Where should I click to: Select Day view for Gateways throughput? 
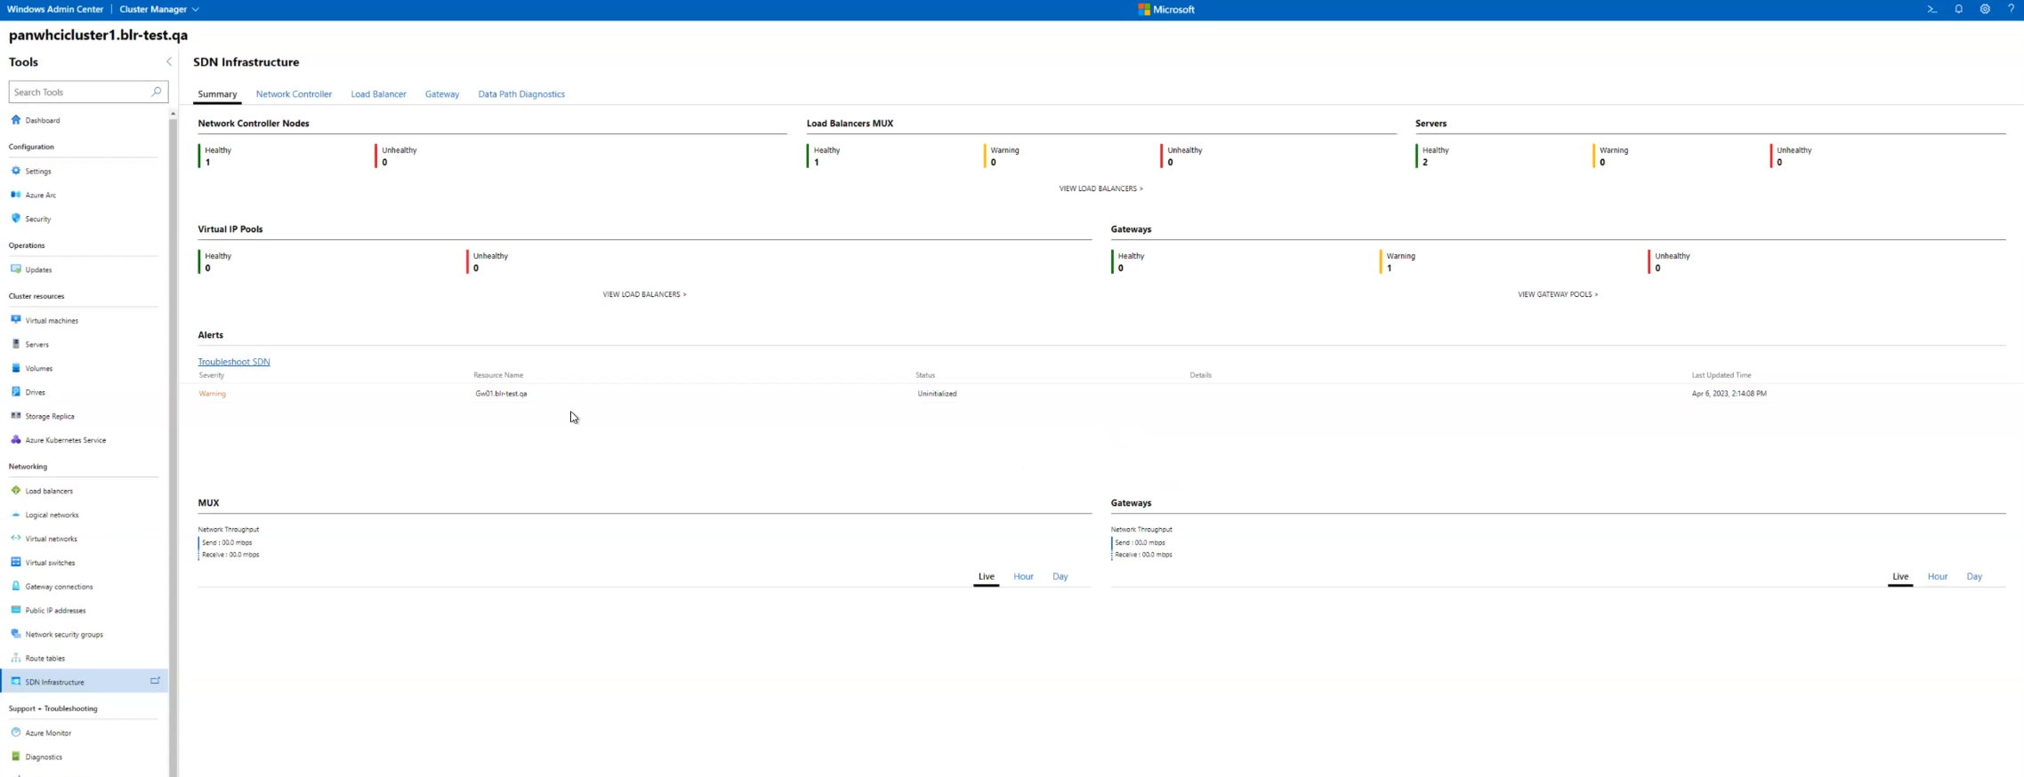coord(1973,576)
